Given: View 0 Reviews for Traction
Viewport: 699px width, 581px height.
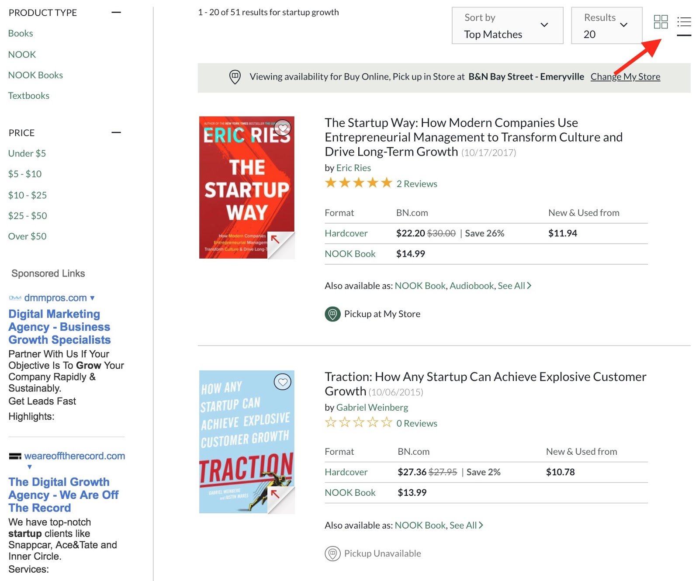Looking at the screenshot, I should (417, 423).
